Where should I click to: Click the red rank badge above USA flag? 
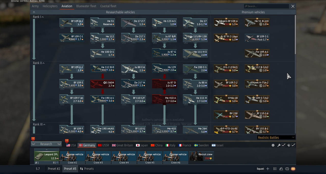tap(67, 141)
